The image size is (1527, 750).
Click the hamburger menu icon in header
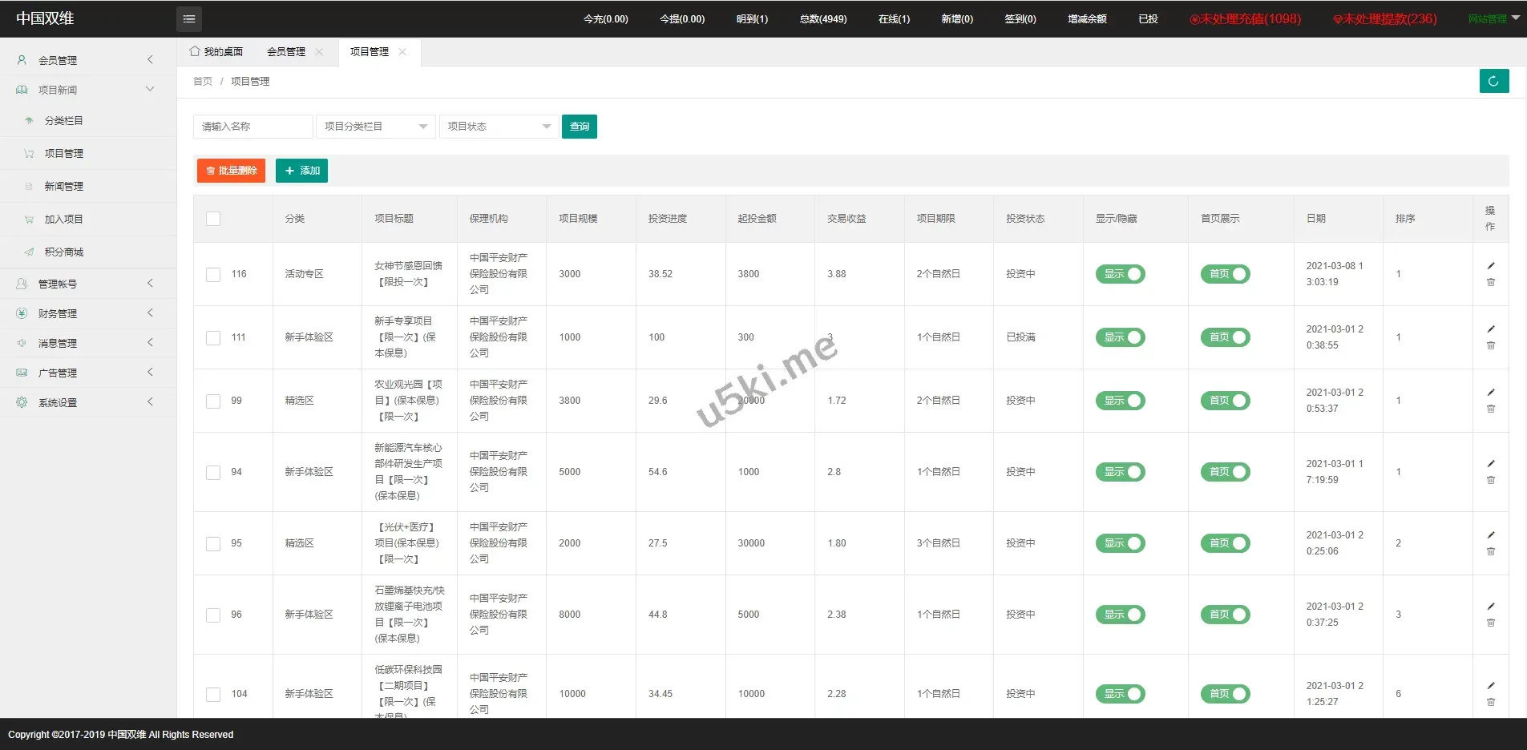coord(189,19)
